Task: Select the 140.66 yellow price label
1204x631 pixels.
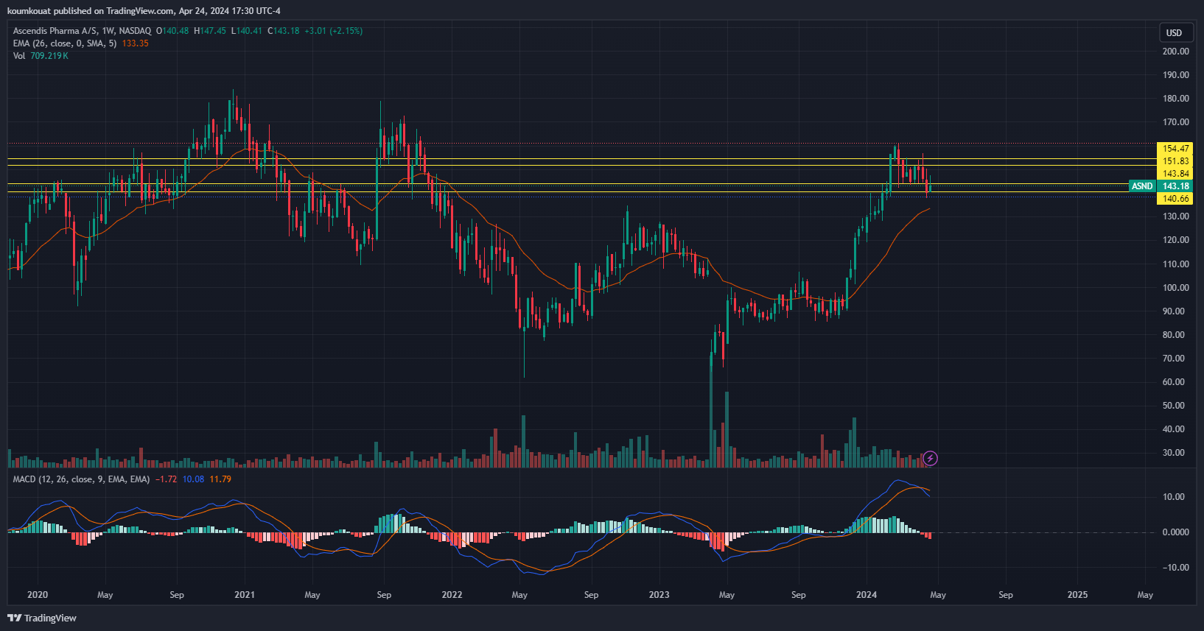Action: pyautogui.click(x=1176, y=199)
